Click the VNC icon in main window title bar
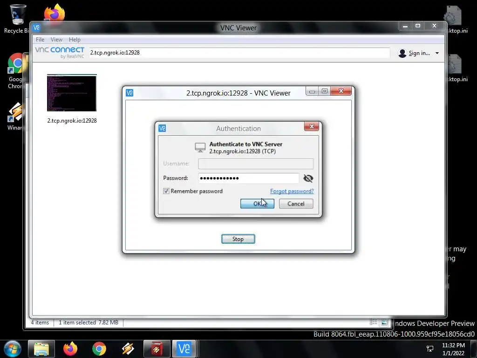 (x=36, y=28)
